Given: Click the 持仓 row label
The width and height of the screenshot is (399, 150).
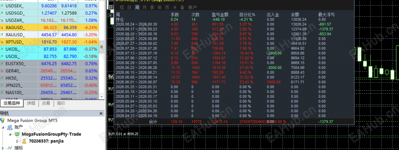Looking at the screenshot, I should click(x=120, y=19).
